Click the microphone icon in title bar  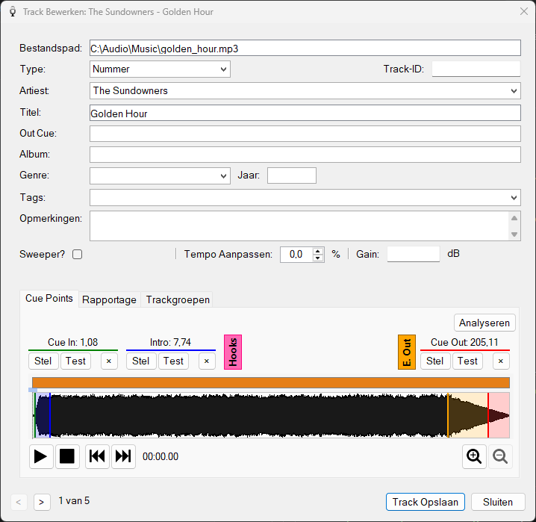[x=13, y=12]
